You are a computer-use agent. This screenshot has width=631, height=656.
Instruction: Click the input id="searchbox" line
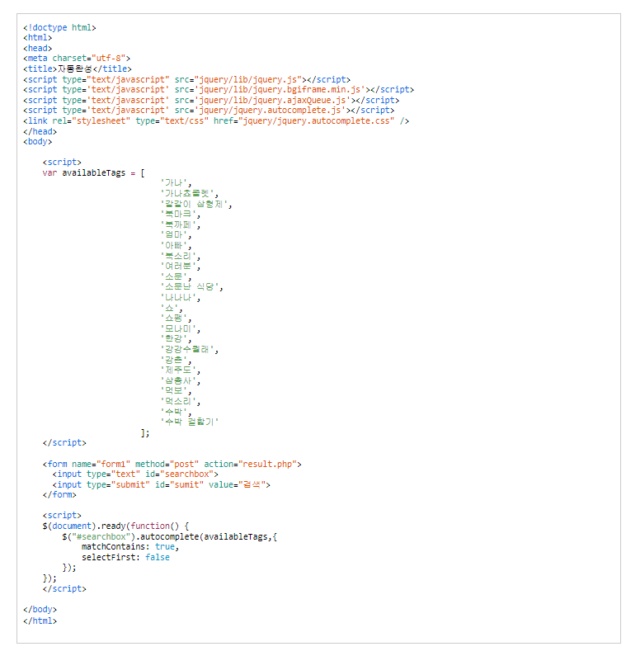pos(135,474)
